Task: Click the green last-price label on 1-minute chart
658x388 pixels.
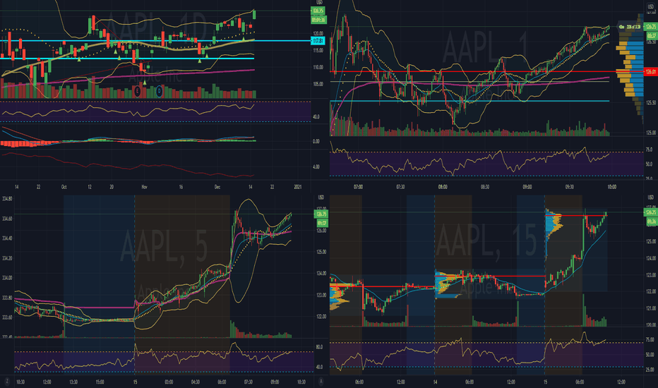Action: coord(650,27)
